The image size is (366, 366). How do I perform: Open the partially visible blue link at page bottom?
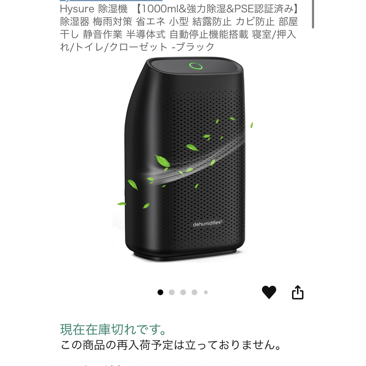point(91,365)
